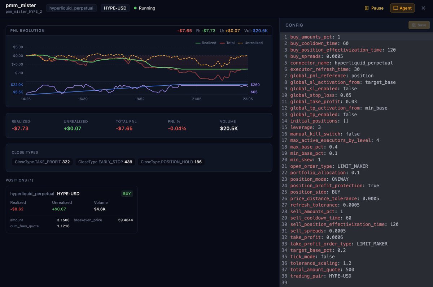Place cursor on buy_spreads config line
Image resolution: width=433 pixels, height=287 pixels.
coord(316,56)
